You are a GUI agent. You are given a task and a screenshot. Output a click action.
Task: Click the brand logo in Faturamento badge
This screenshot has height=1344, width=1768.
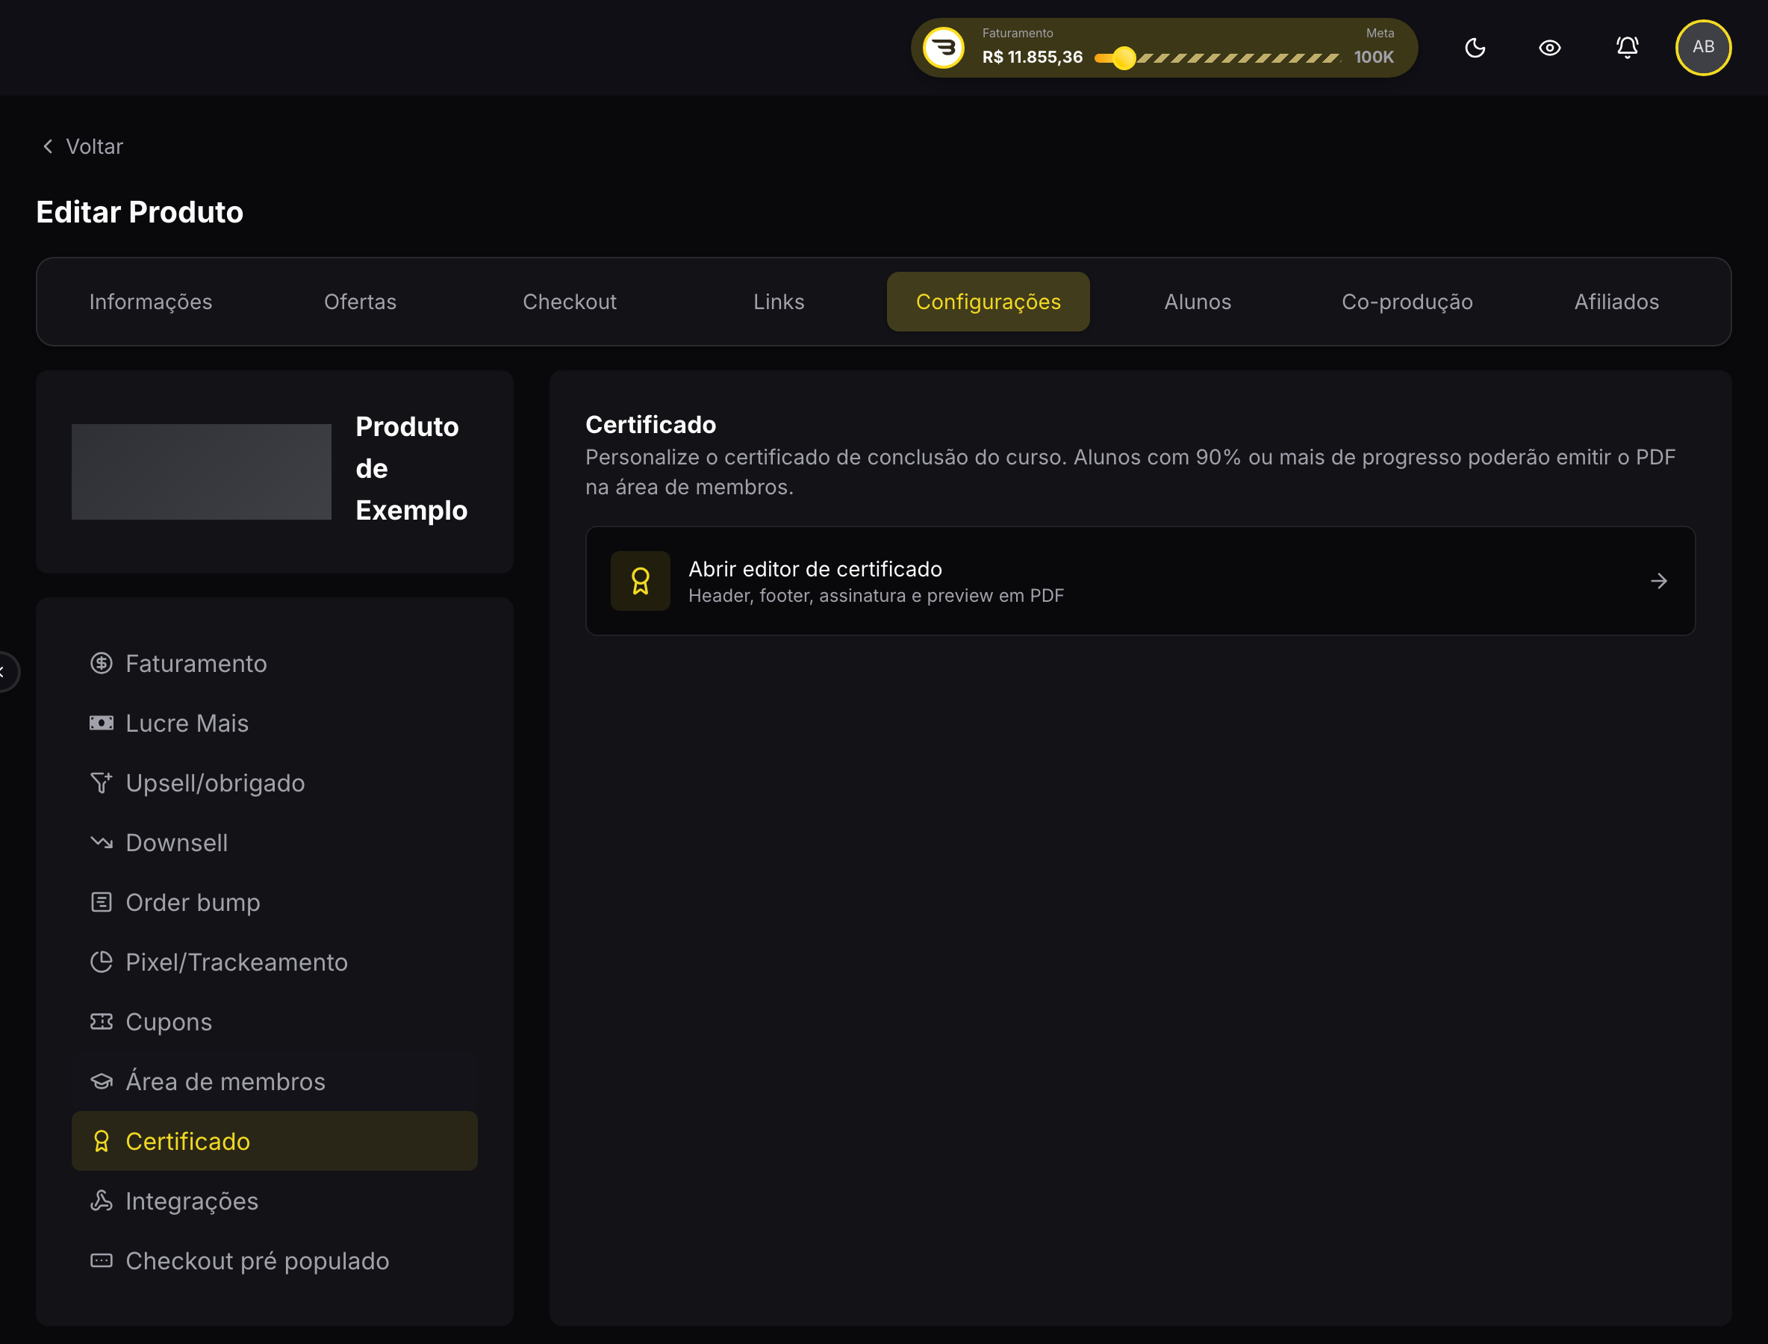coord(944,48)
